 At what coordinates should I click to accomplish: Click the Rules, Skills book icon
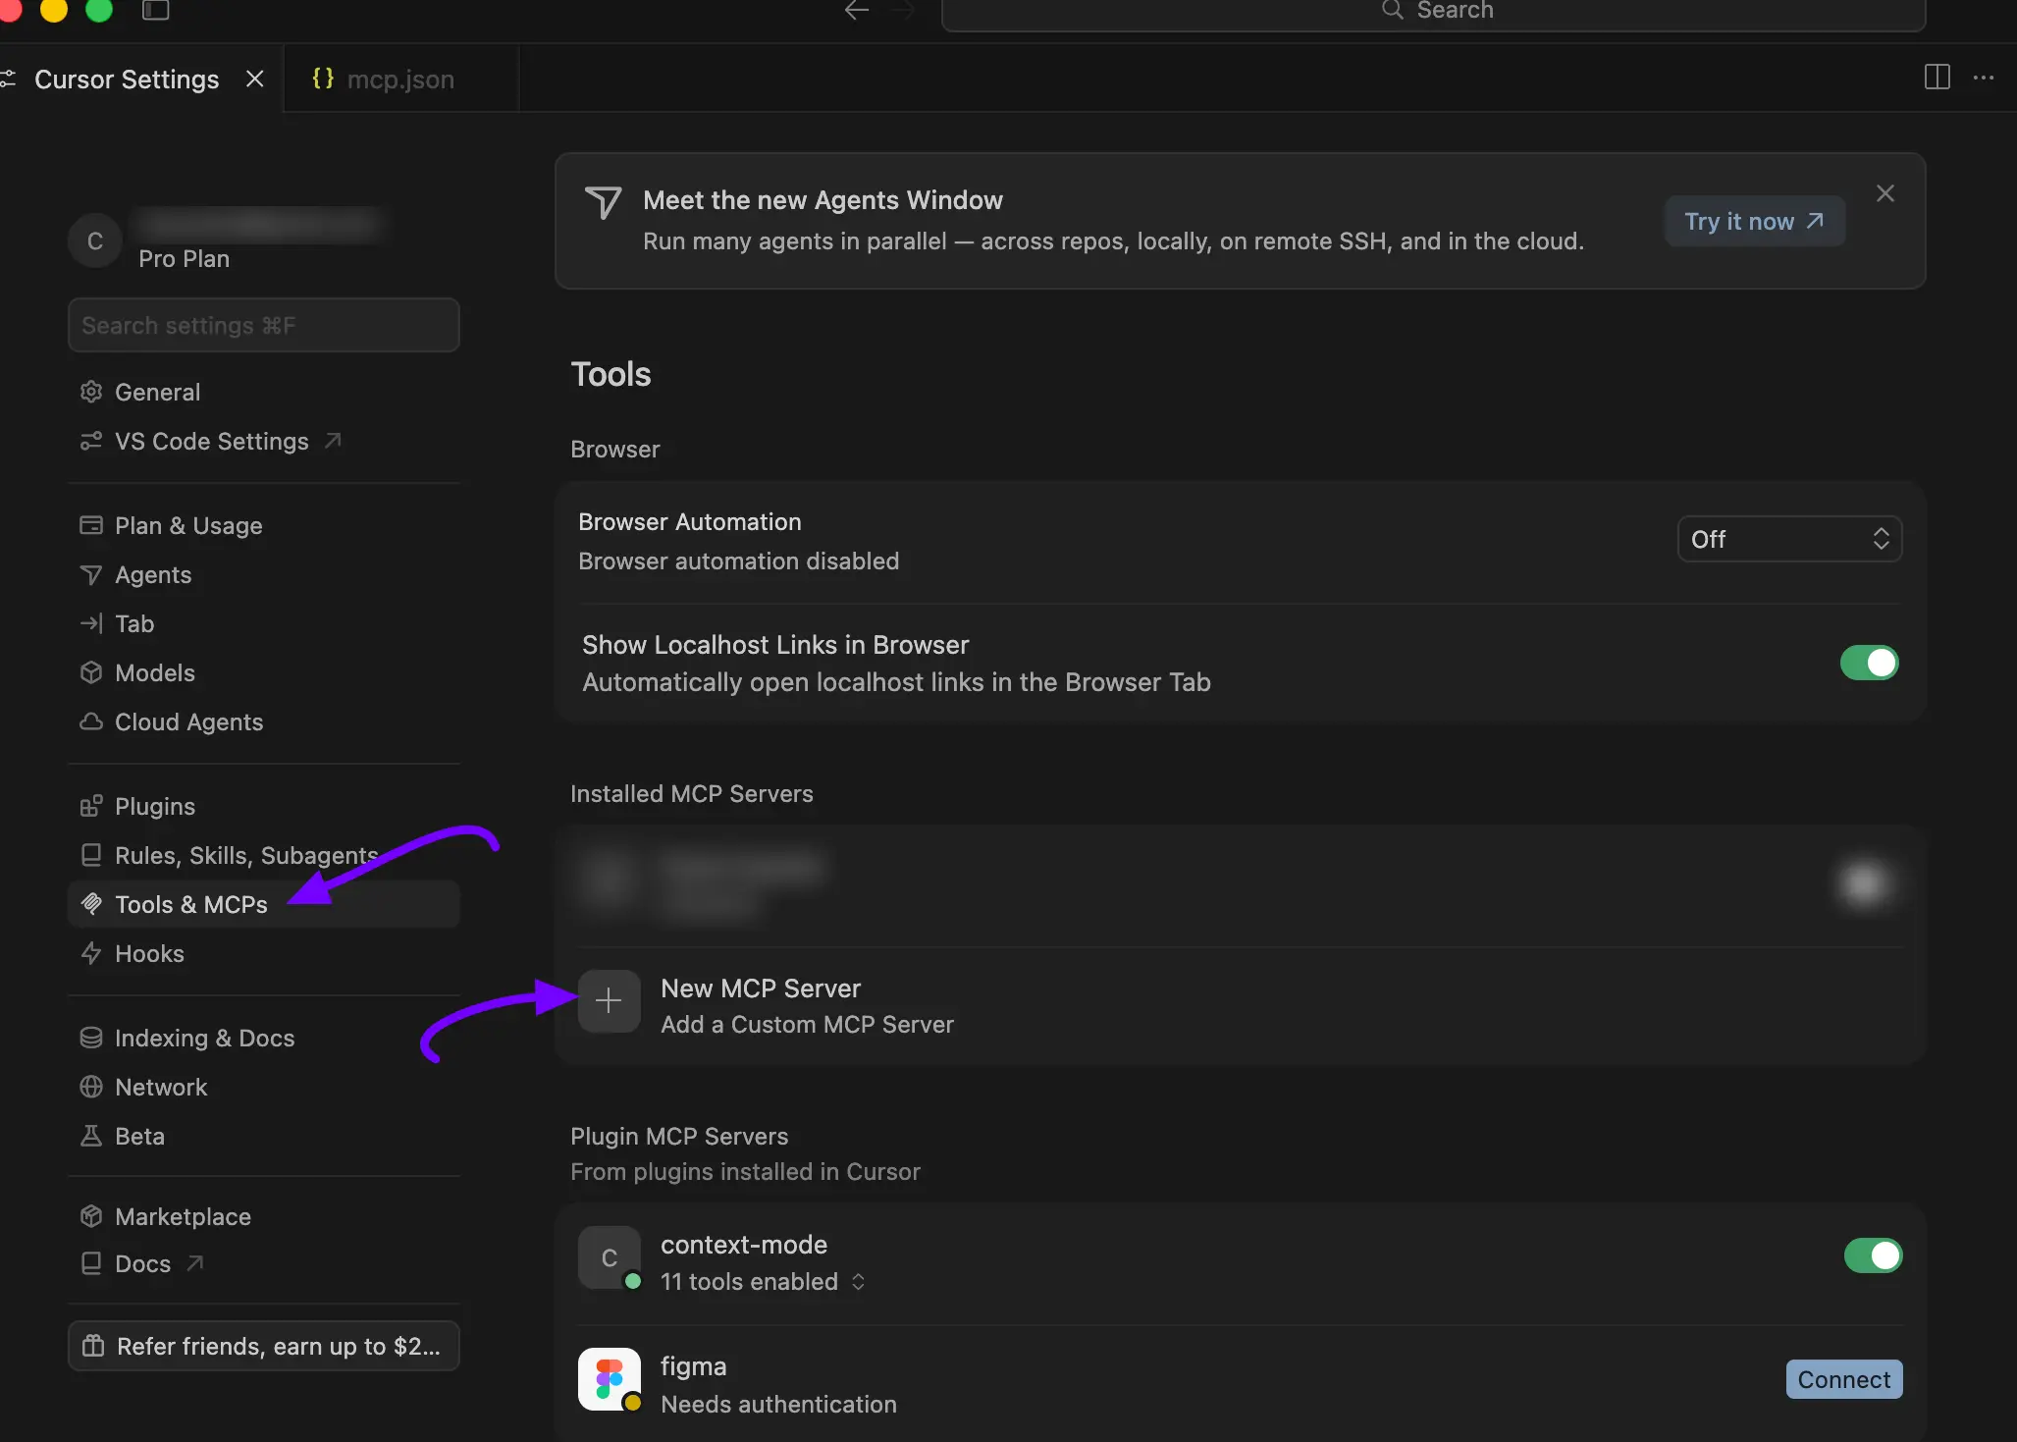click(91, 855)
